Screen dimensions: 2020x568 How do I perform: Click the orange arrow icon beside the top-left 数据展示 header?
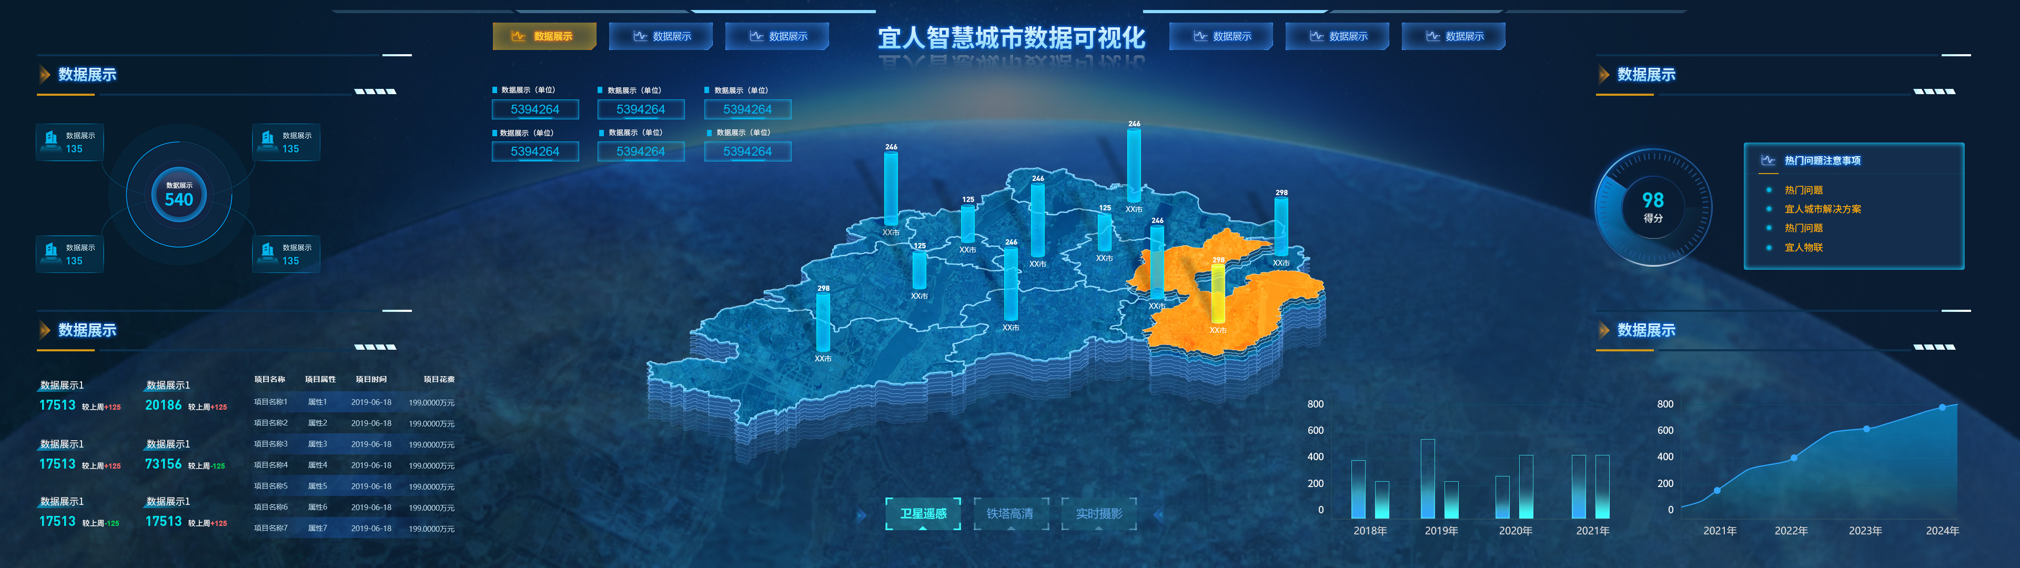tap(45, 75)
